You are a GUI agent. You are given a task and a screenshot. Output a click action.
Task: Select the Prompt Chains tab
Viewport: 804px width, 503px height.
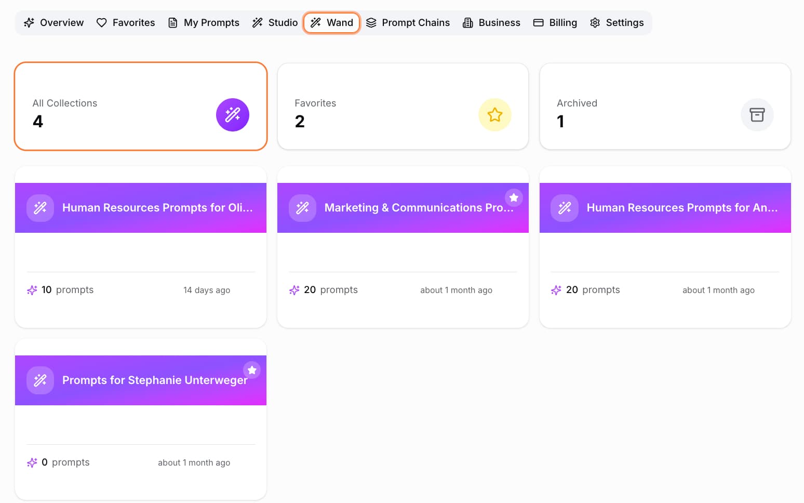408,23
